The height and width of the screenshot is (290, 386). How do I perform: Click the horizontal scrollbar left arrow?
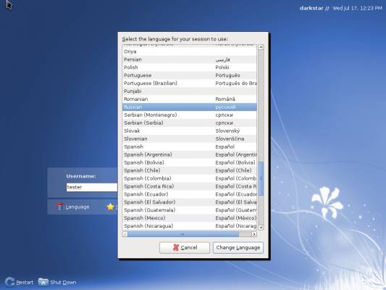point(125,234)
